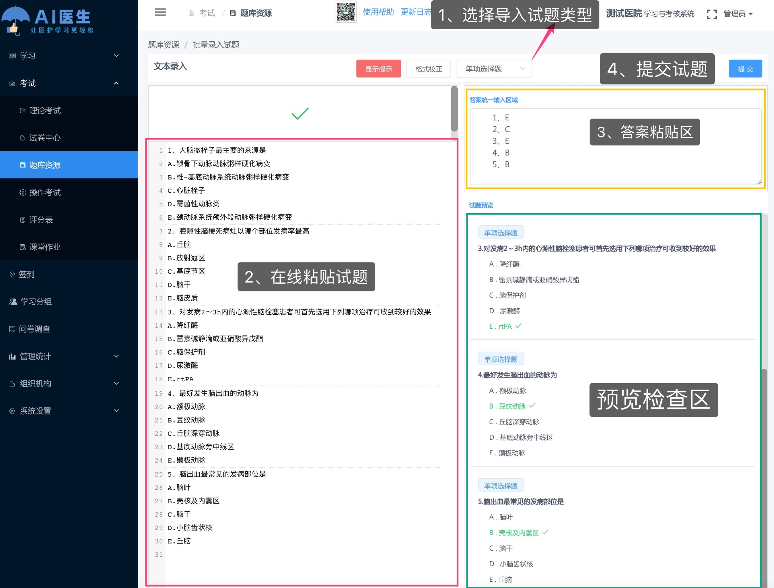
Task: Click editor line 7 腔隙性脑梗死病灶
Action: [x=238, y=231]
